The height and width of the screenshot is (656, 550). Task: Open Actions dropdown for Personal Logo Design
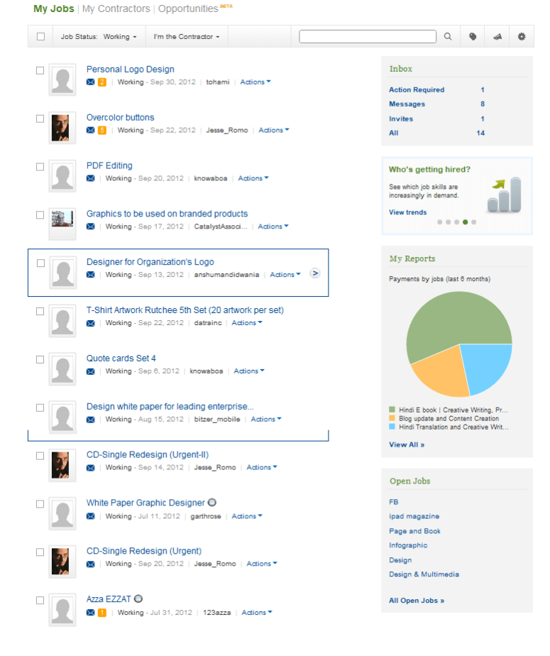click(255, 82)
